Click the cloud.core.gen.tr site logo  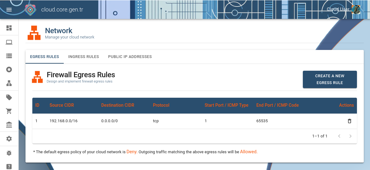[30, 10]
